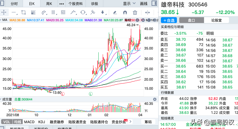Toggle the left sidebar panel icon
The height and width of the screenshot is (129, 238).
(x=2, y=3)
